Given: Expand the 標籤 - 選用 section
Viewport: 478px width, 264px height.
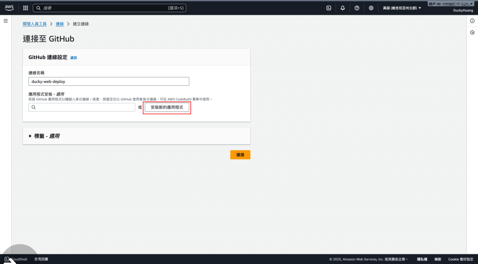Looking at the screenshot, I should click(44, 136).
